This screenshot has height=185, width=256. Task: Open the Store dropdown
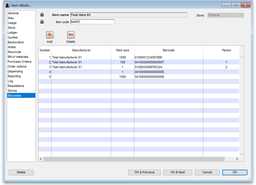(x=225, y=15)
